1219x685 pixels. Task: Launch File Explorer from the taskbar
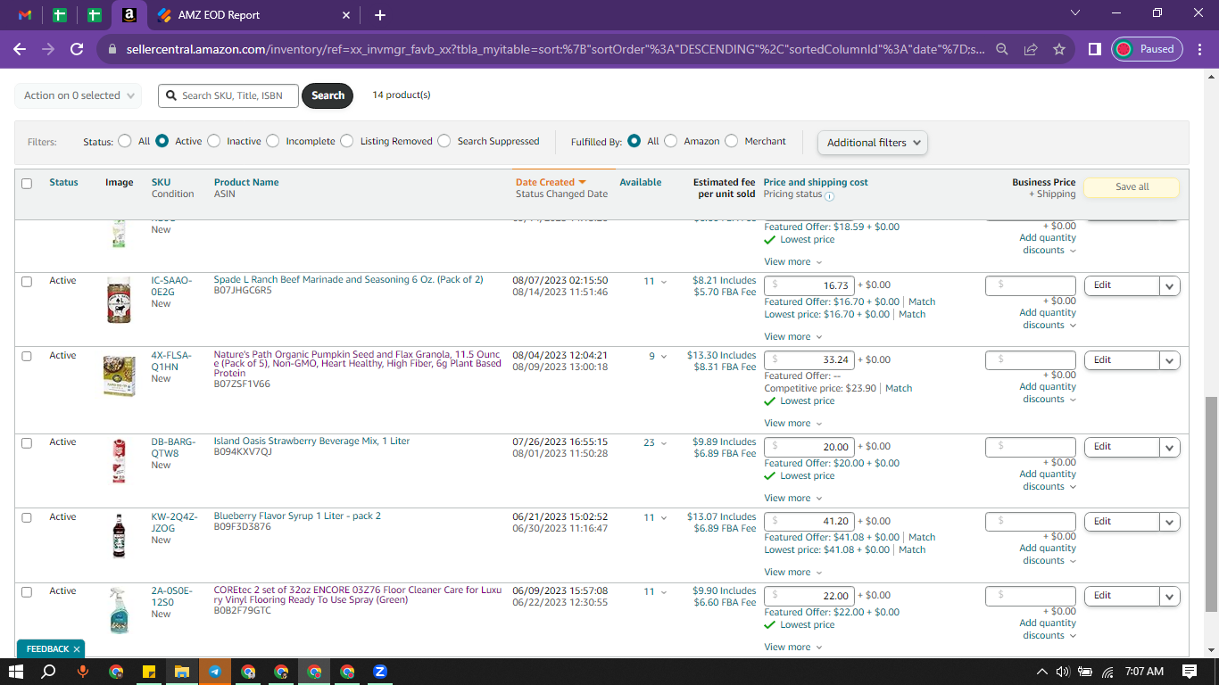point(181,672)
